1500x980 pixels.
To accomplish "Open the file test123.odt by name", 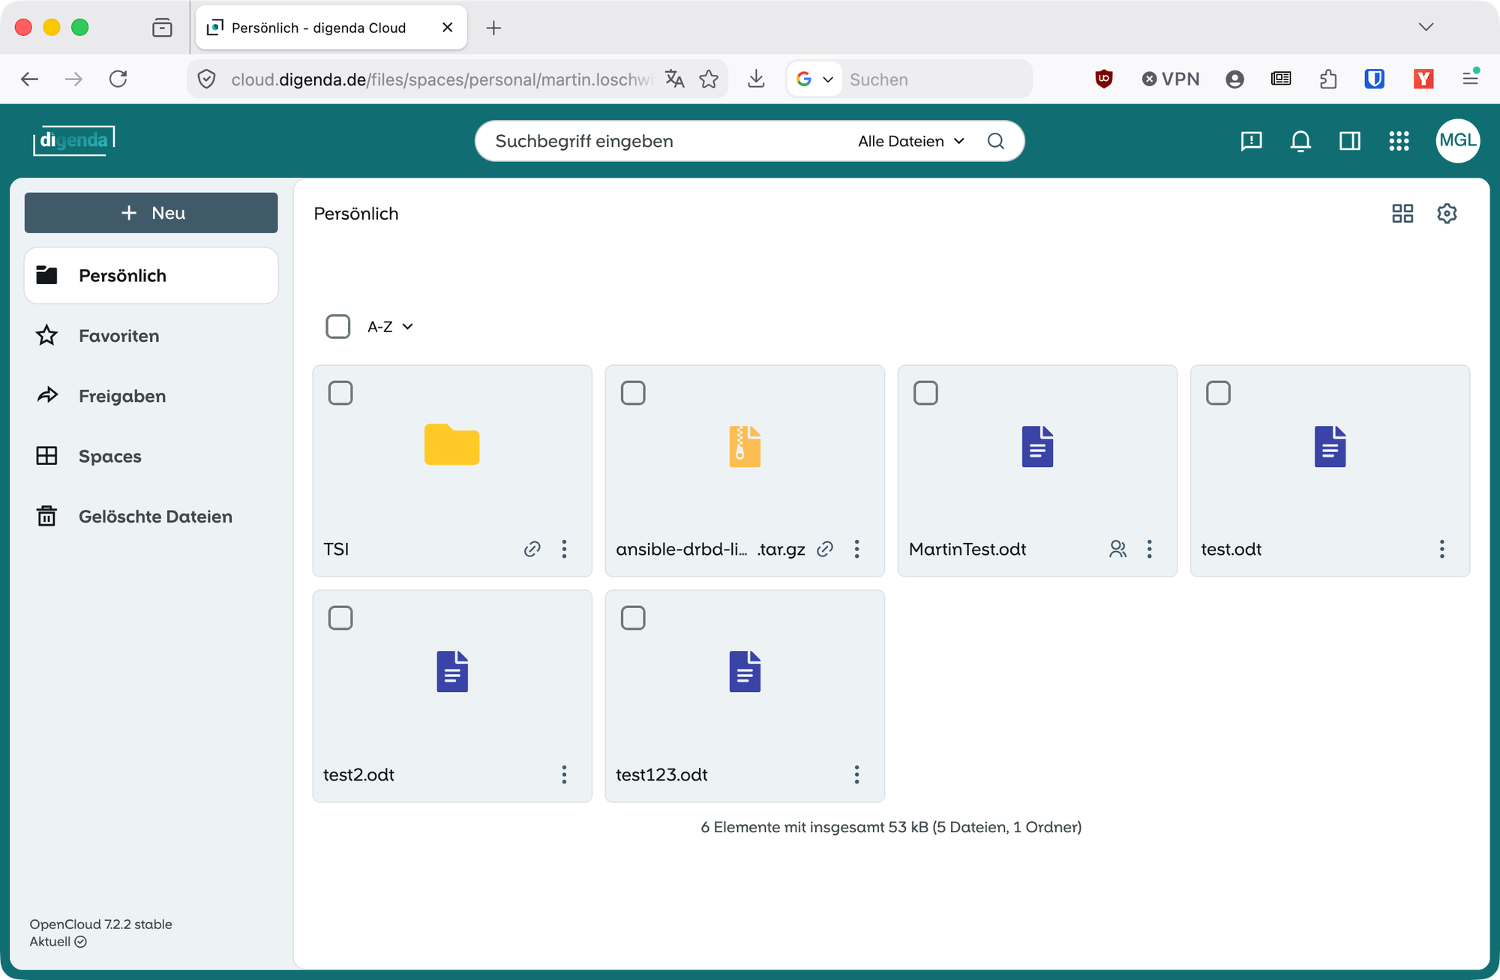I will tap(661, 775).
